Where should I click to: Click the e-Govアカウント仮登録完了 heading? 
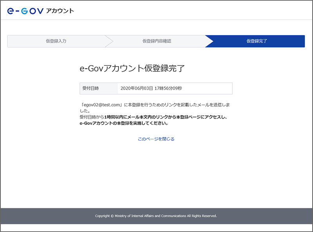pos(132,68)
